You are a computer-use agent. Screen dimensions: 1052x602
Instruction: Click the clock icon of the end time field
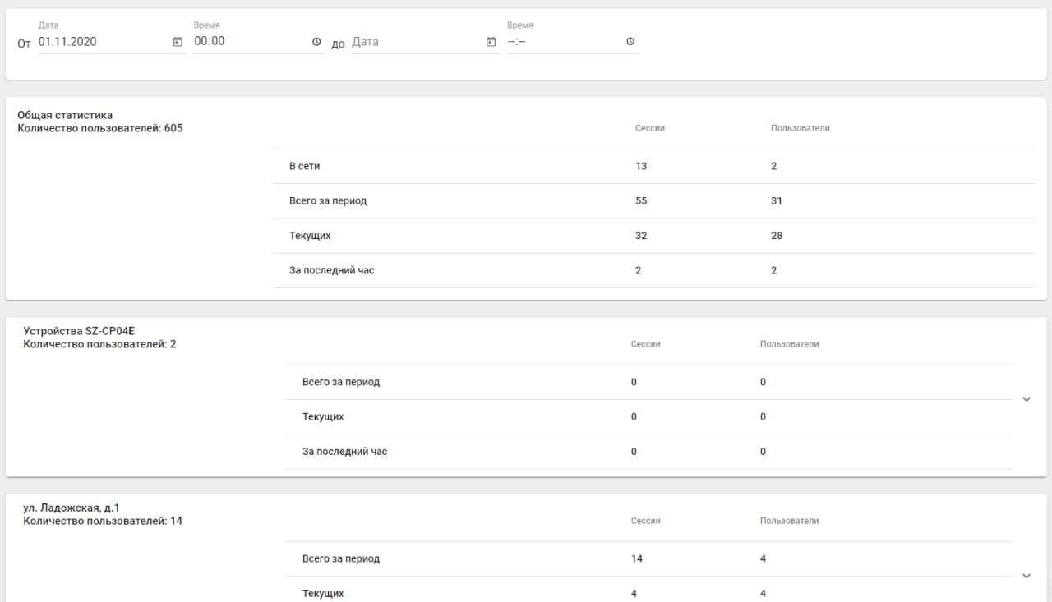pyautogui.click(x=630, y=42)
